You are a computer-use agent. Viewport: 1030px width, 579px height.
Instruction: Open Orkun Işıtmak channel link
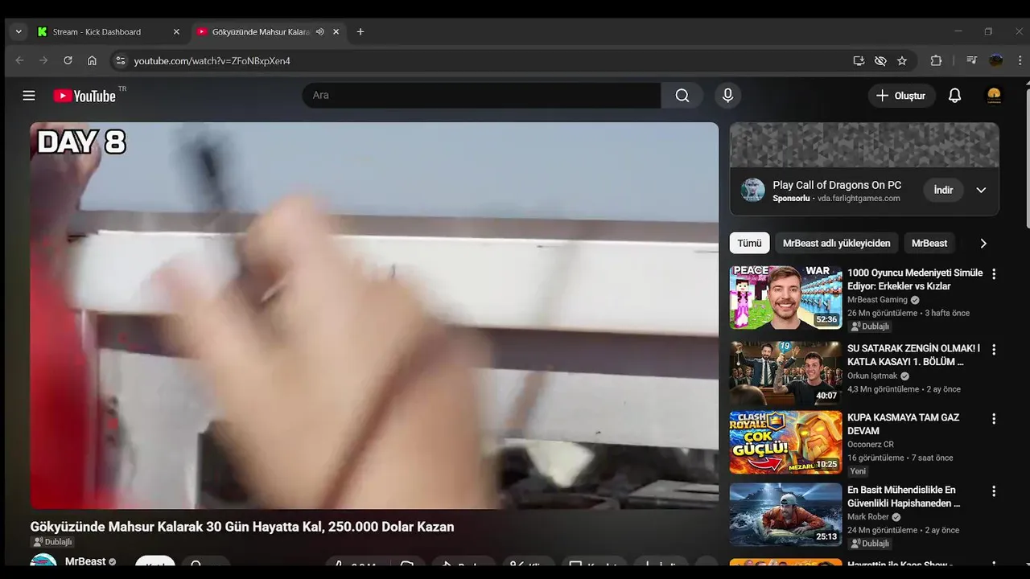click(872, 376)
